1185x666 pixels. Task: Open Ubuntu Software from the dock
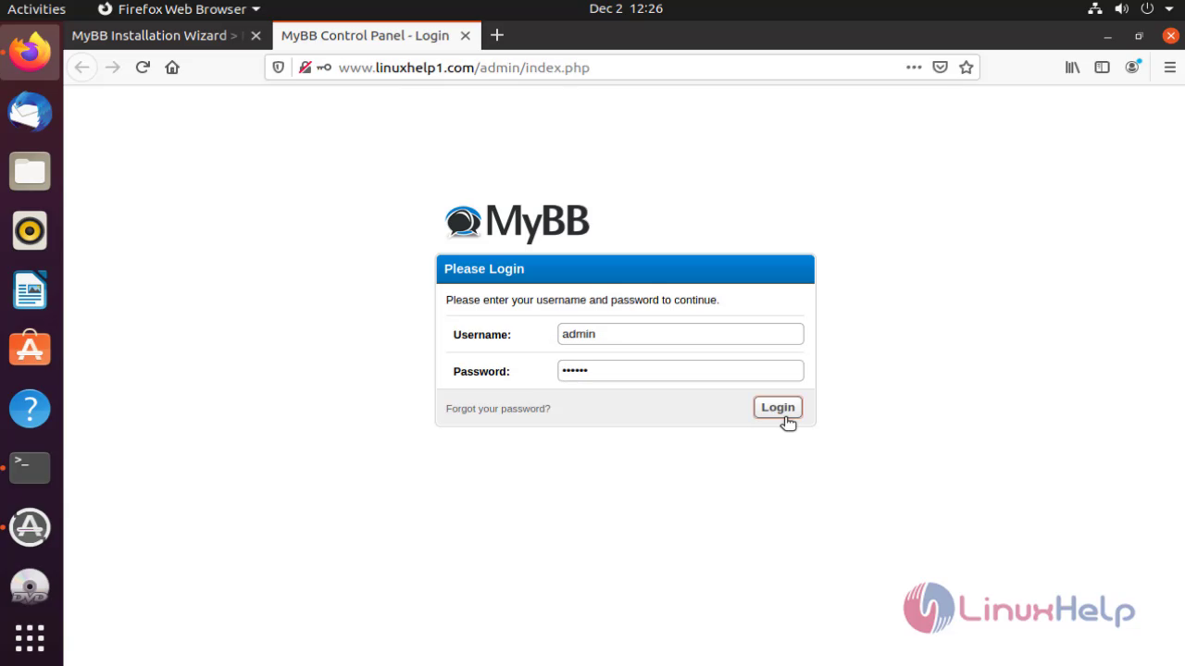click(x=31, y=349)
